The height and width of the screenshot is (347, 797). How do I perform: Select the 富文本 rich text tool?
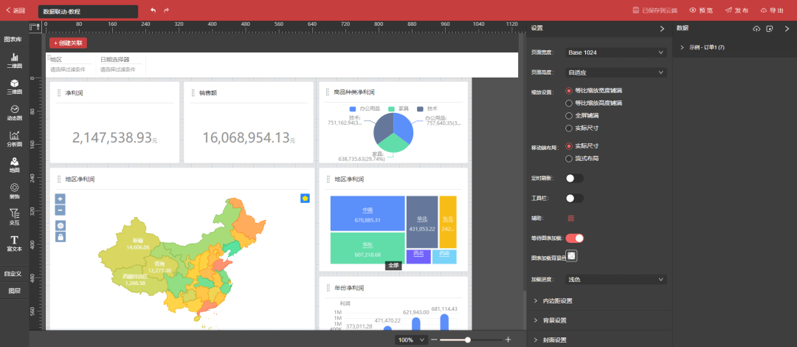pyautogui.click(x=14, y=243)
